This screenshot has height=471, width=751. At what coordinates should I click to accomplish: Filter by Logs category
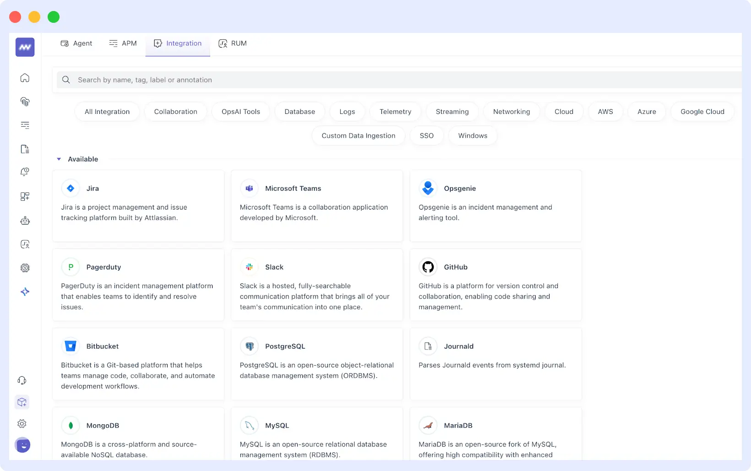click(x=347, y=112)
